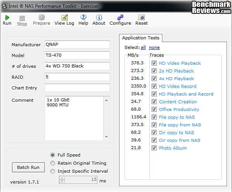The height and width of the screenshot is (192, 232).
Task: Select the Retain Original Timing option
Action: pos(53,163)
